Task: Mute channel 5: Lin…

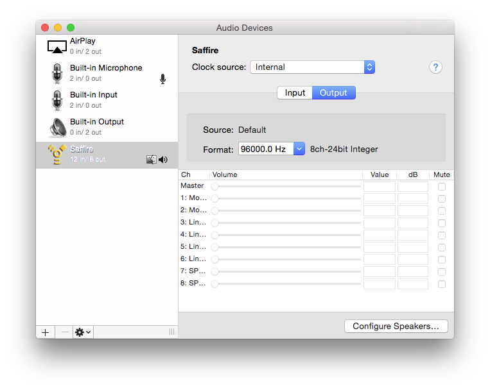Action: (x=442, y=248)
